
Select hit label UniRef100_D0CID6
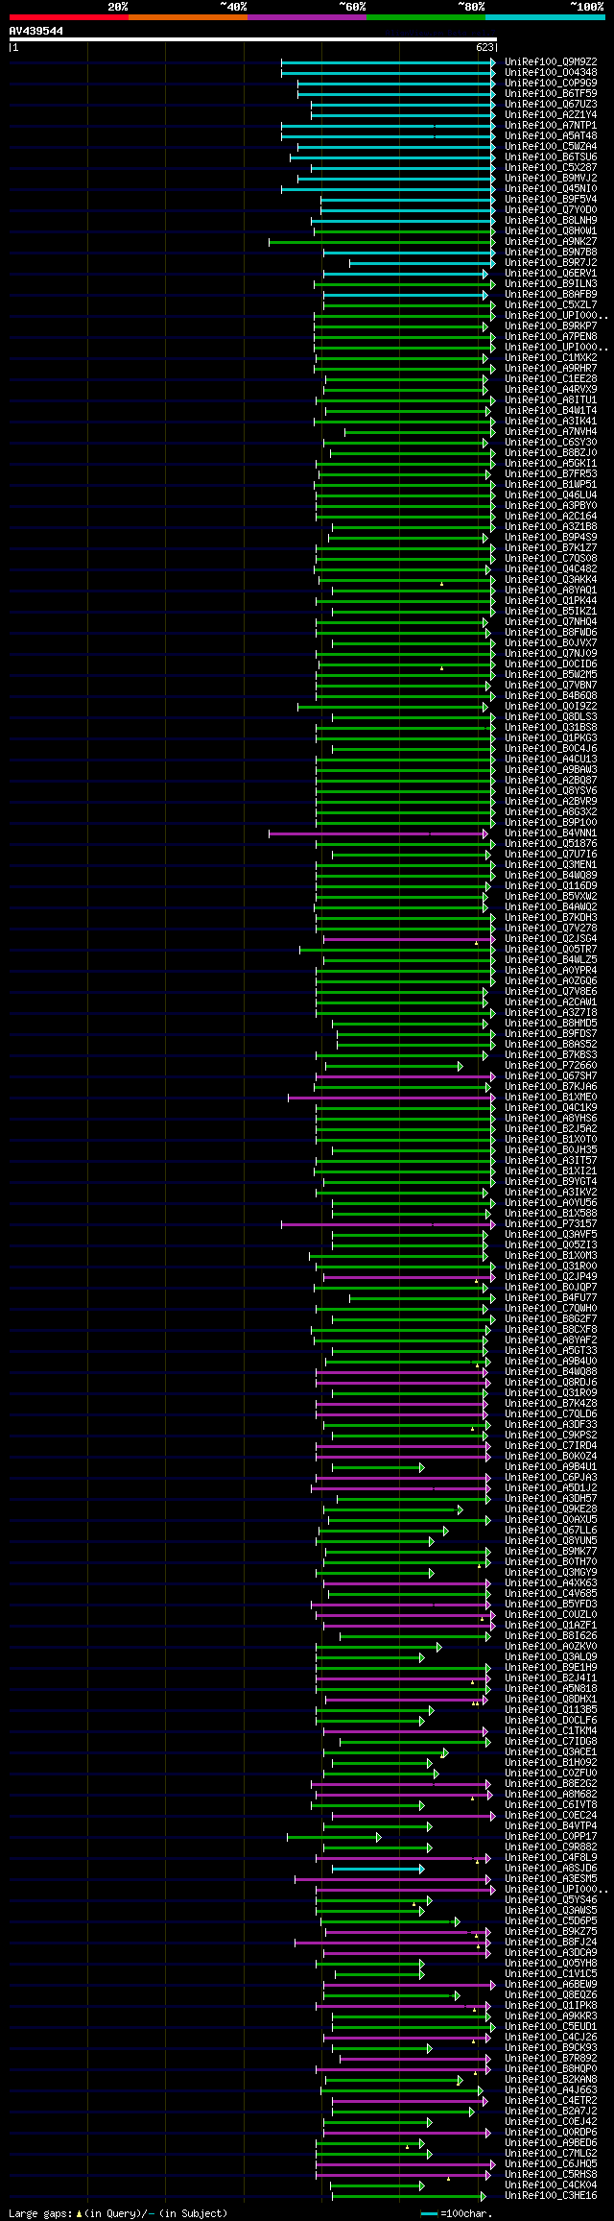tap(551, 664)
